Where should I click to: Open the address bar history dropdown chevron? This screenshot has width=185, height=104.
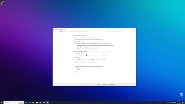[106, 32]
